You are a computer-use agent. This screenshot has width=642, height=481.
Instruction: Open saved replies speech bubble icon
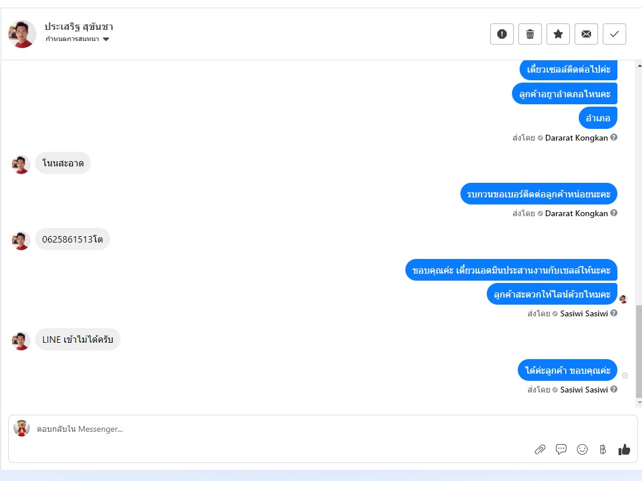561,449
